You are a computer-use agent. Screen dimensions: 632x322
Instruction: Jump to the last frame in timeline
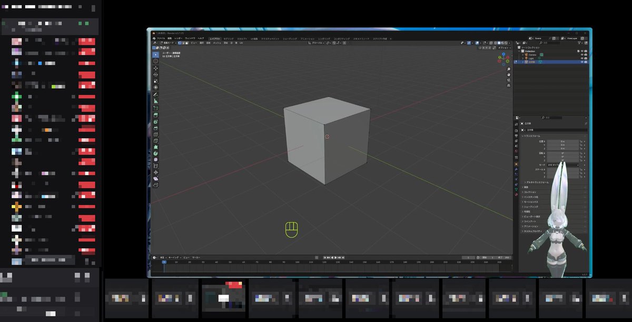click(343, 257)
